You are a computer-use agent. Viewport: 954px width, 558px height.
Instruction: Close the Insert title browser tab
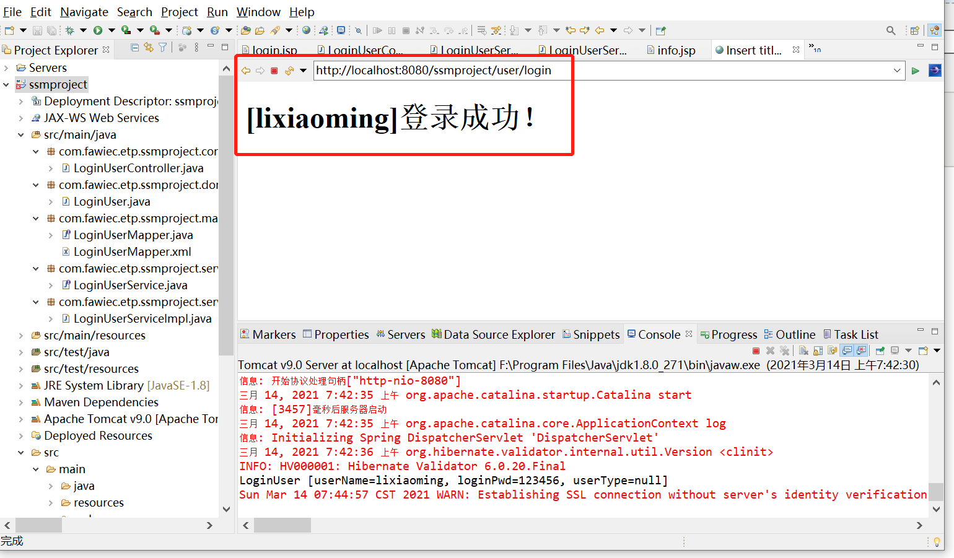tap(796, 50)
